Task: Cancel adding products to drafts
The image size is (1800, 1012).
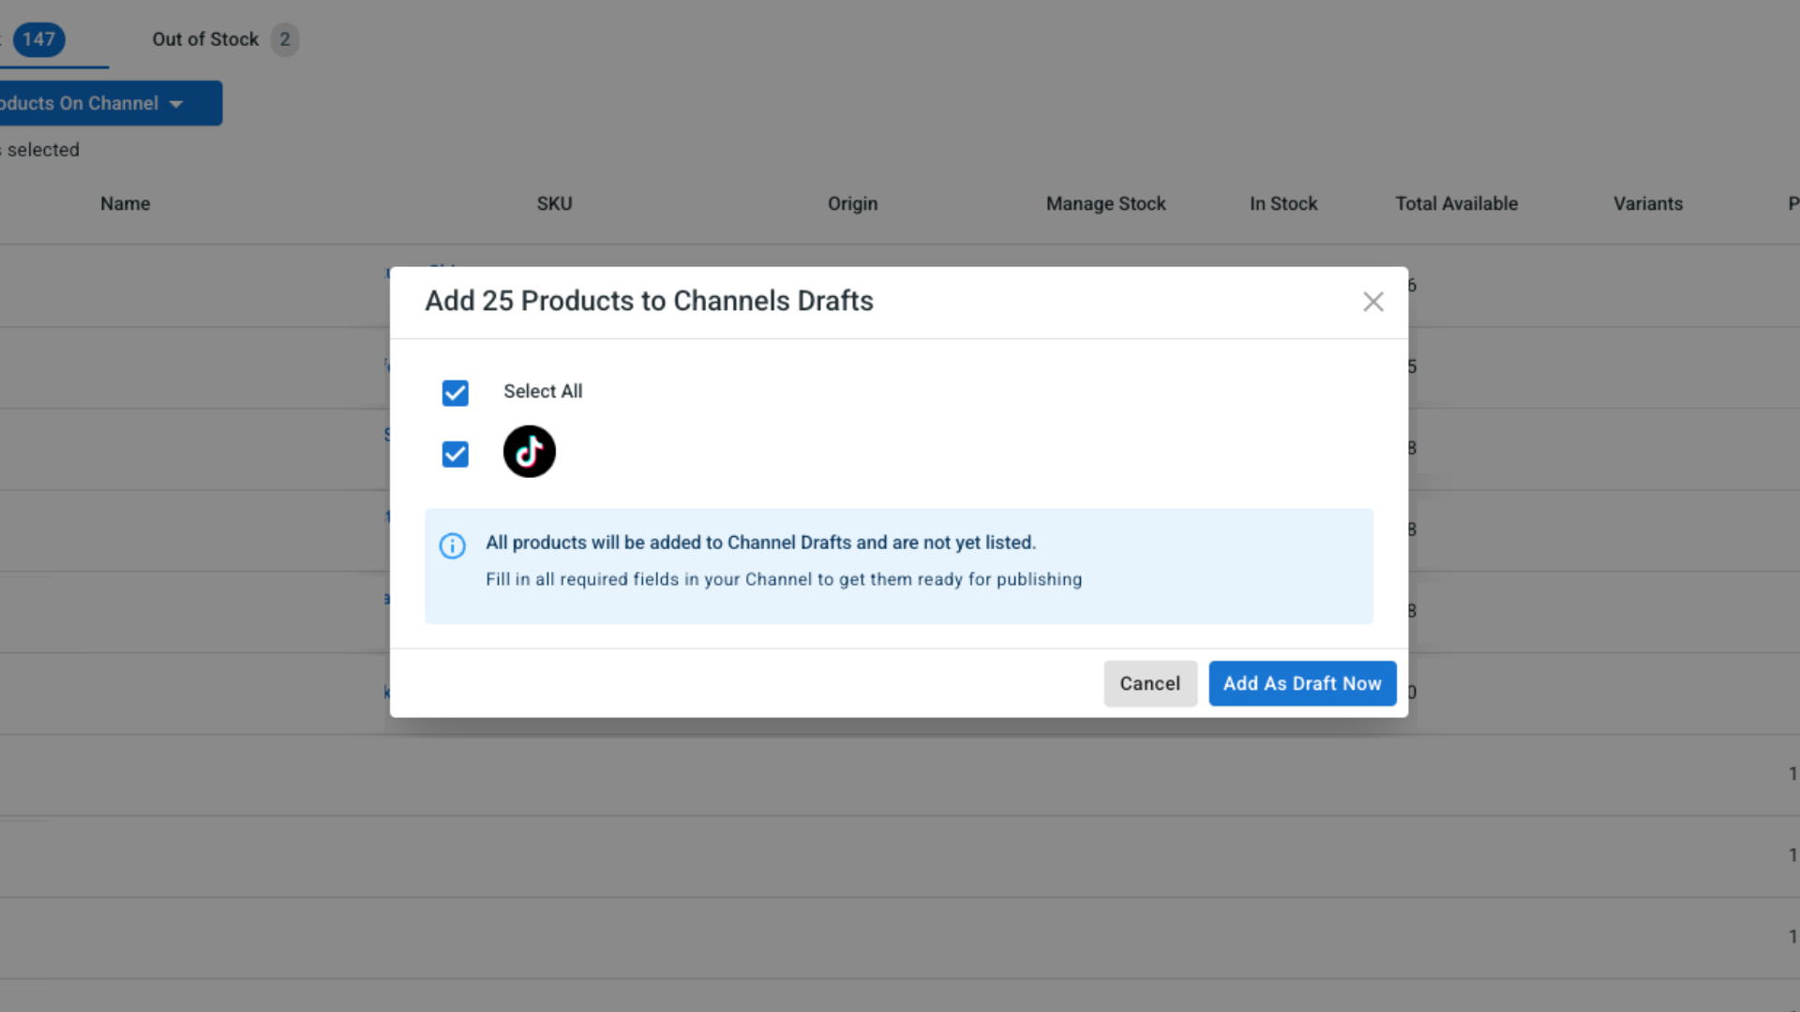Action: pyautogui.click(x=1149, y=683)
